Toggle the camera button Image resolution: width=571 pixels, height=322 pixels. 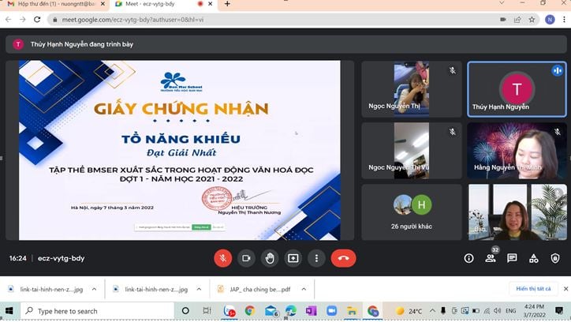click(x=246, y=258)
